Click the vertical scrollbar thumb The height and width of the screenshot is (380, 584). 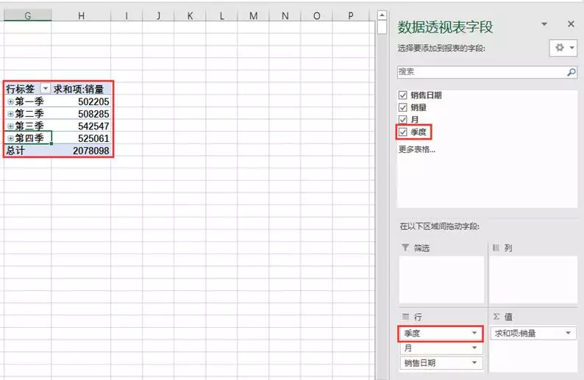tap(382, 27)
